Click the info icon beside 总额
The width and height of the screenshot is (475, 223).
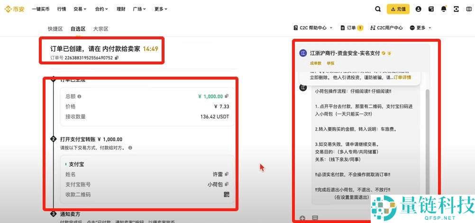[x=79, y=97]
